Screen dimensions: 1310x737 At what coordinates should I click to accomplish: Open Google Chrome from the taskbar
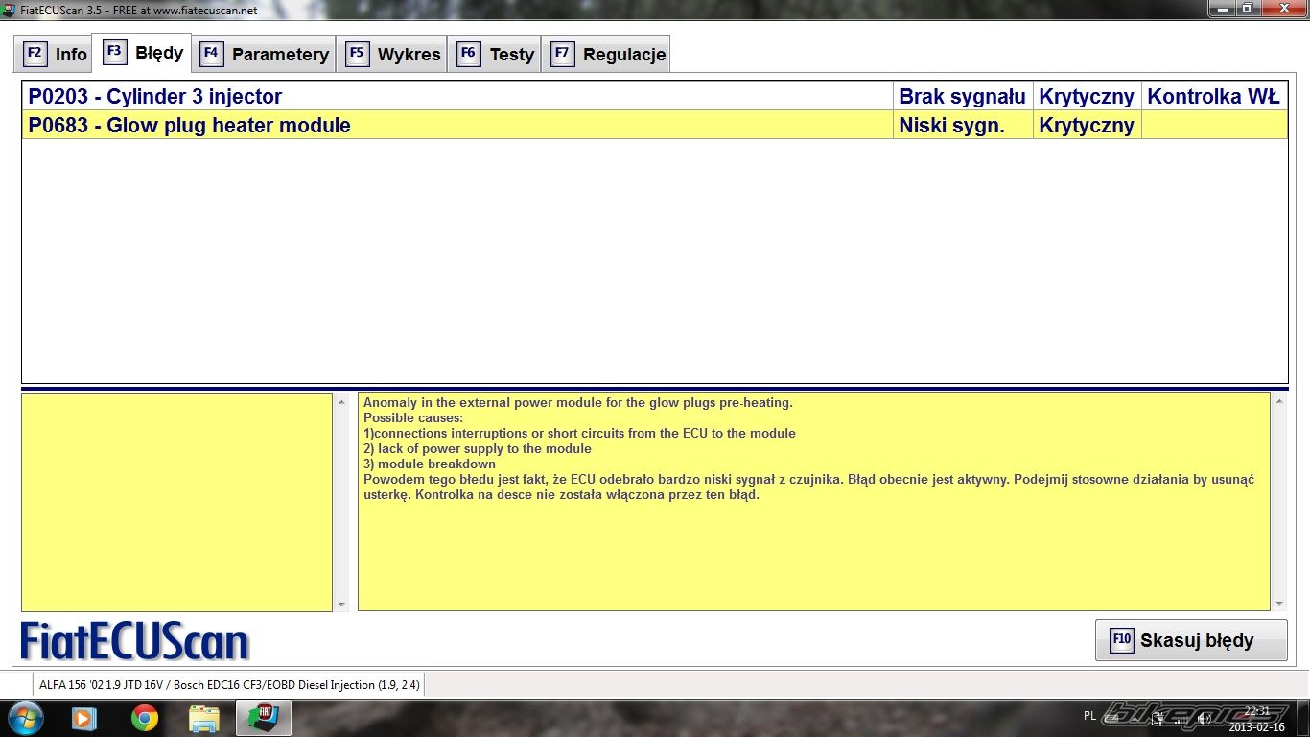[x=145, y=718]
